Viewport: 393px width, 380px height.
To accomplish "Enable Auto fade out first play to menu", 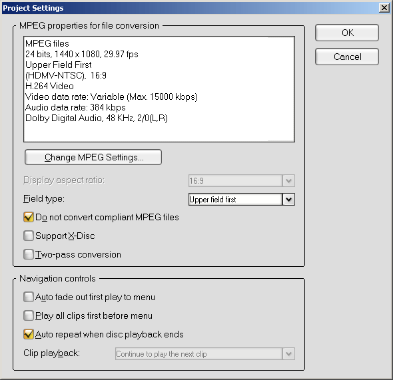I will [29, 297].
